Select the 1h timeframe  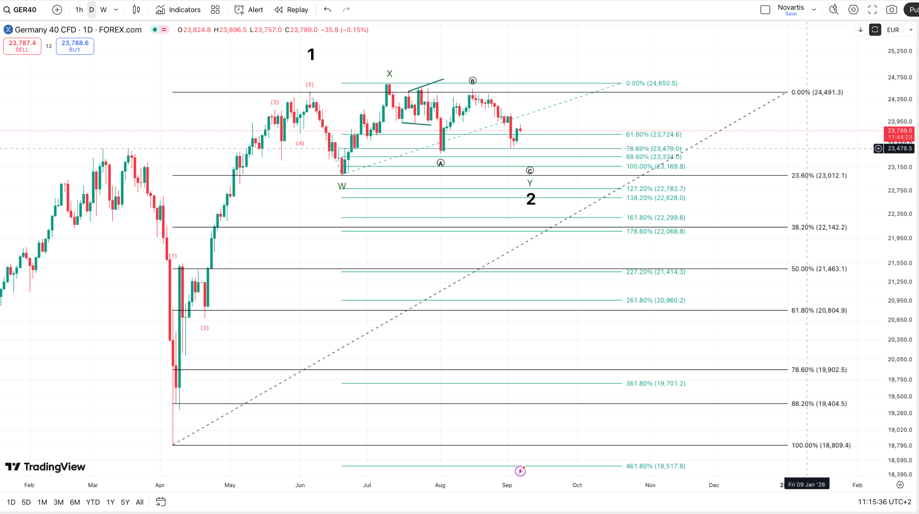coord(79,10)
